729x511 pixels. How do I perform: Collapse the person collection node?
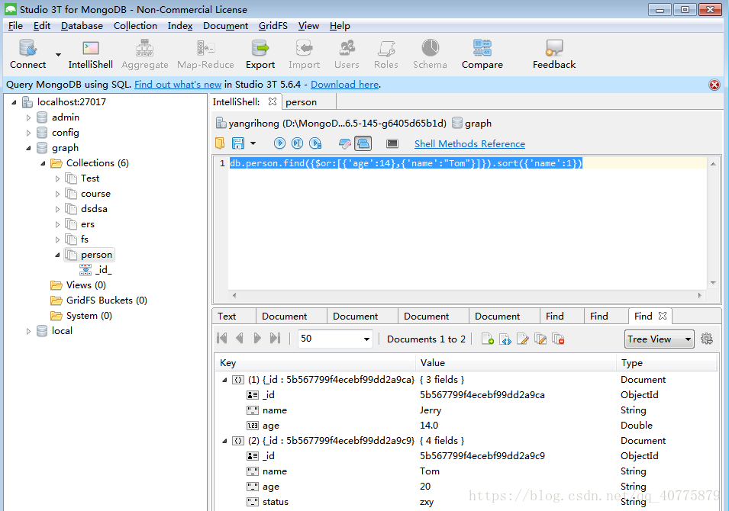[58, 255]
